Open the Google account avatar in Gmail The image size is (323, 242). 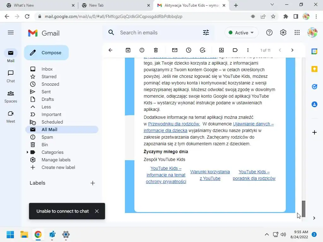[x=312, y=32]
